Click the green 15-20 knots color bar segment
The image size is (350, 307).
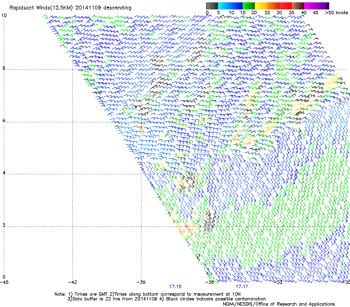click(249, 6)
